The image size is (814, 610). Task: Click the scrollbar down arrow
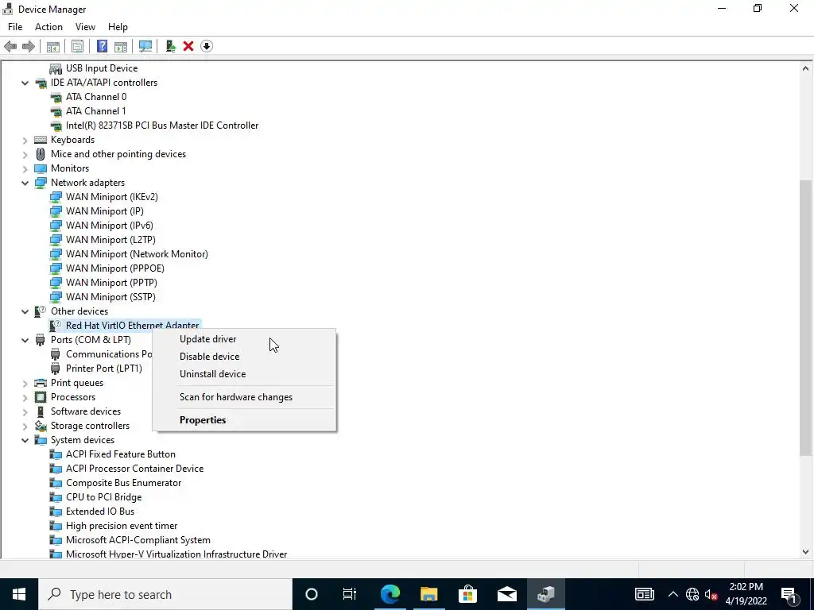[x=806, y=553]
